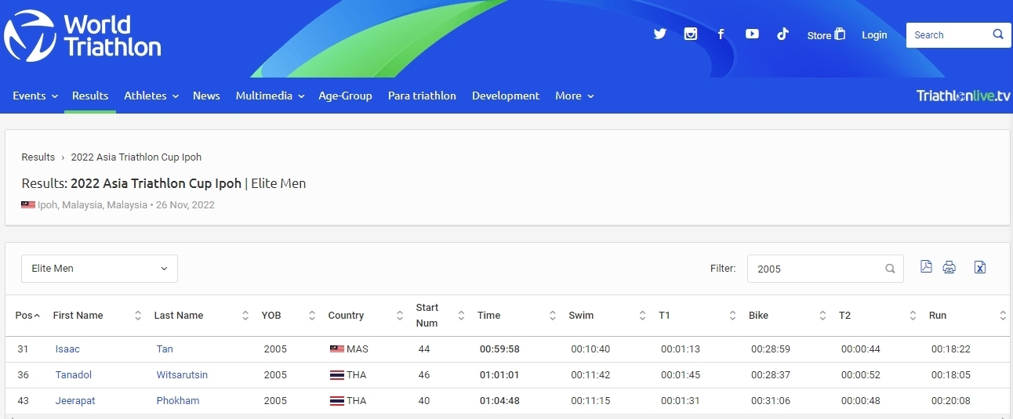Viewport: 1013px width, 419px height.
Task: Select the time 00:59:58 for Isaac Tan
Action: (499, 349)
